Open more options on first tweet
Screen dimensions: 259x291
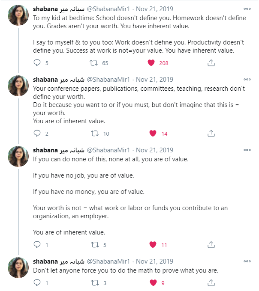(247, 9)
